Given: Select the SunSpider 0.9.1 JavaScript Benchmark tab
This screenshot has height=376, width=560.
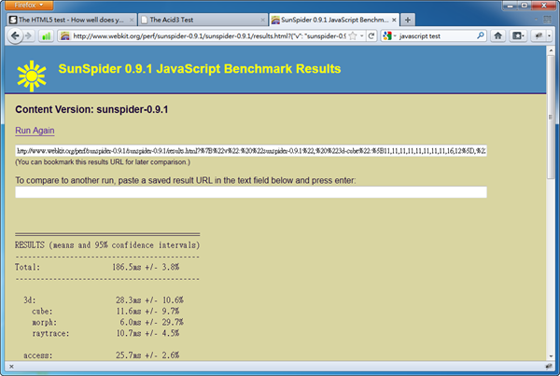Looking at the screenshot, I should (335, 20).
